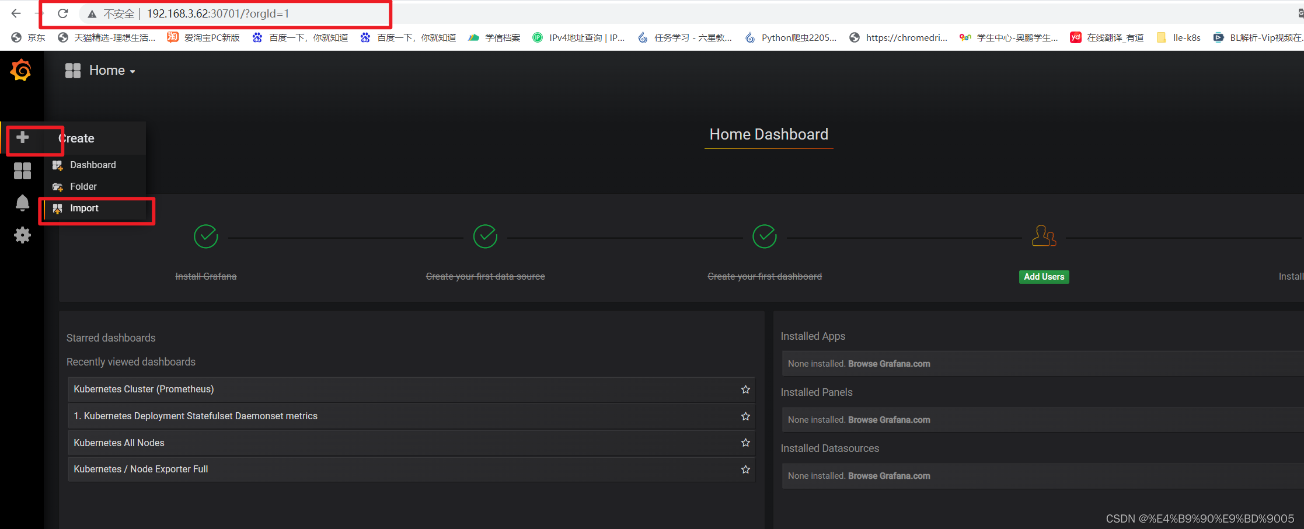The image size is (1304, 529).
Task: Open the Configuration gear icon
Action: [22, 235]
